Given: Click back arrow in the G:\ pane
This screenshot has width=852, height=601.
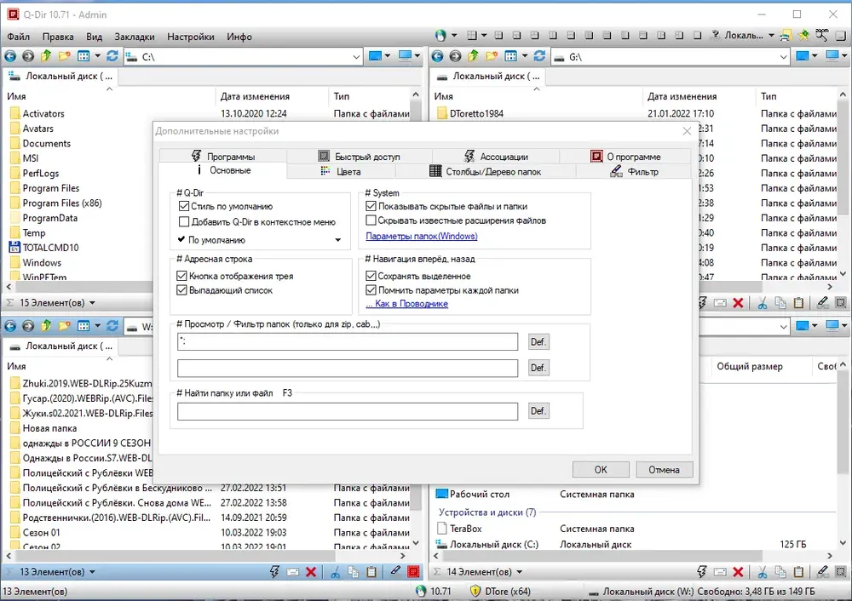Looking at the screenshot, I should click(x=437, y=56).
